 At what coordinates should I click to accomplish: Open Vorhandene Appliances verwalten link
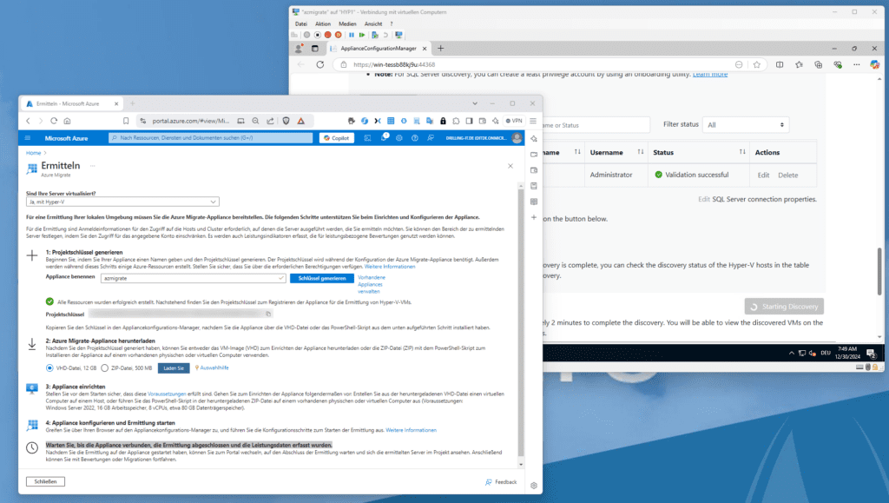tap(372, 284)
